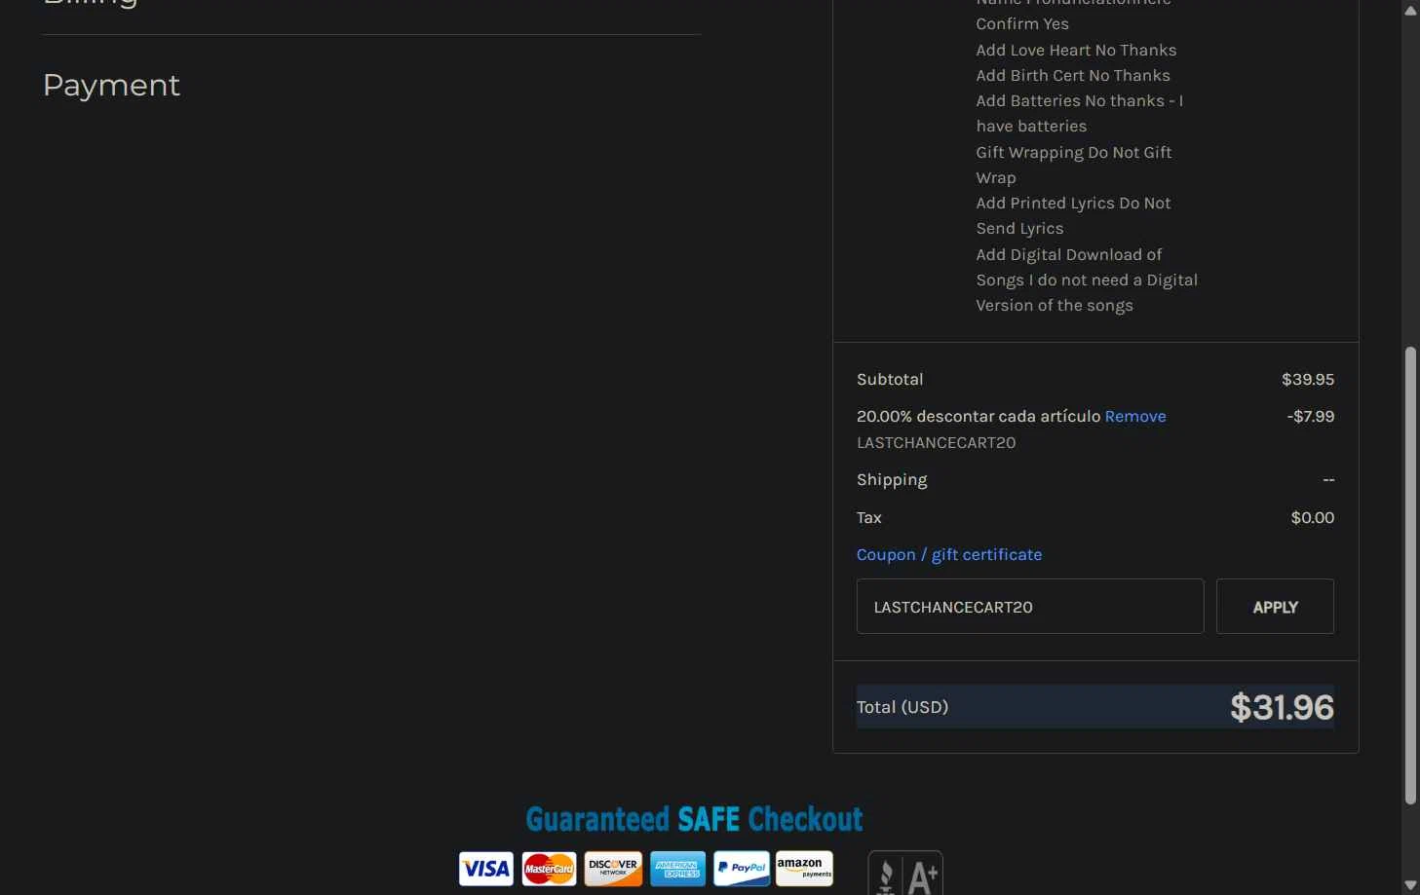This screenshot has height=895, width=1420.
Task: Click the Shipping label
Action: [x=892, y=480]
